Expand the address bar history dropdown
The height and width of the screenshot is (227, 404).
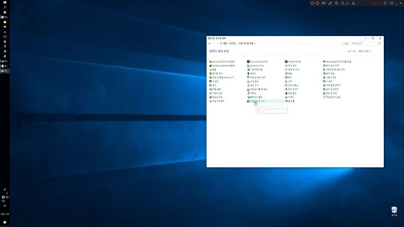[344, 43]
